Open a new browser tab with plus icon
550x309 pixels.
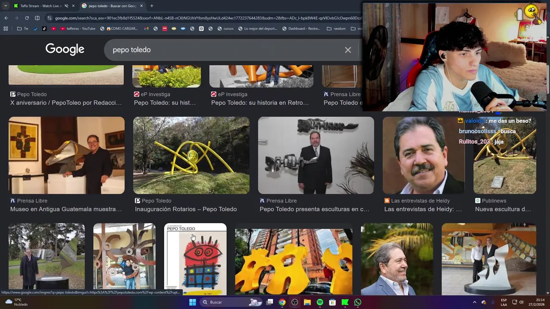coord(152,6)
